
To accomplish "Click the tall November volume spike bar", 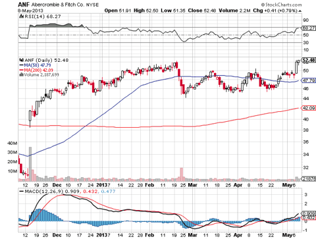I will [x=30, y=164].
